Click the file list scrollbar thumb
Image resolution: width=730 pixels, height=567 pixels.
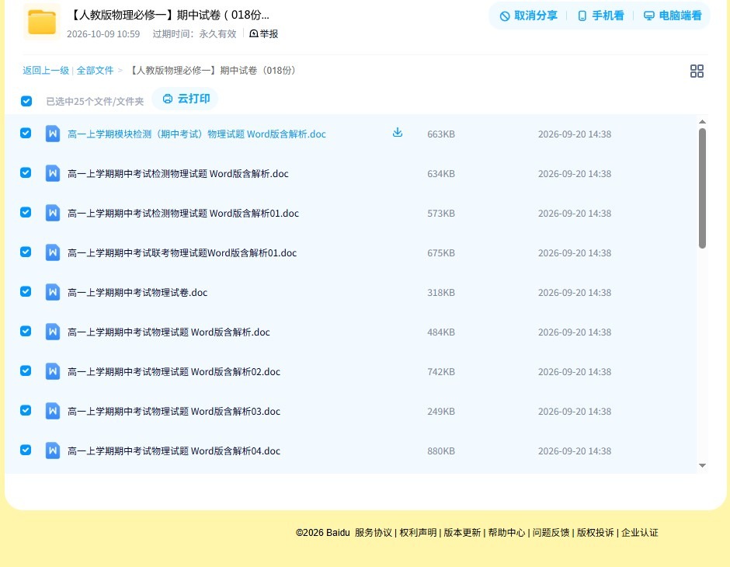(702, 188)
